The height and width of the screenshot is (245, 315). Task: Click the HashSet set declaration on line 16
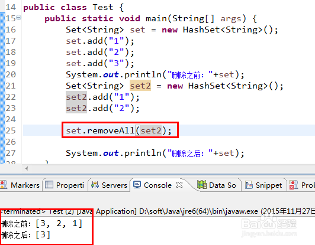(x=172, y=30)
